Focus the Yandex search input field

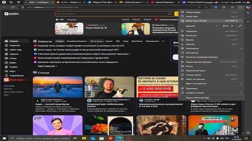pyautogui.click(x=113, y=14)
